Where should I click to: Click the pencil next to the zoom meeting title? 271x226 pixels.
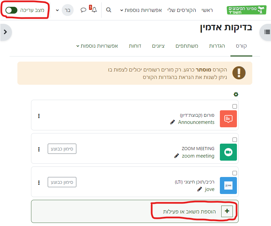(x=176, y=156)
